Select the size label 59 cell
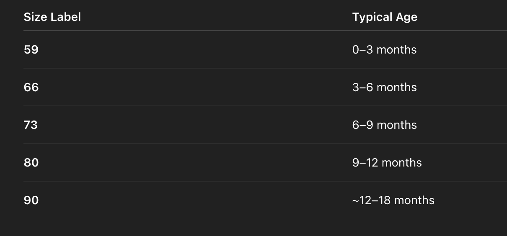 click(x=31, y=50)
